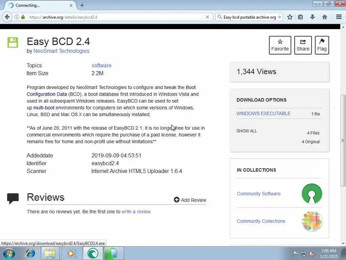The width and height of the screenshot is (346, 260).
Task: Open the green taskbar app next to browser
Action: pos(114,253)
